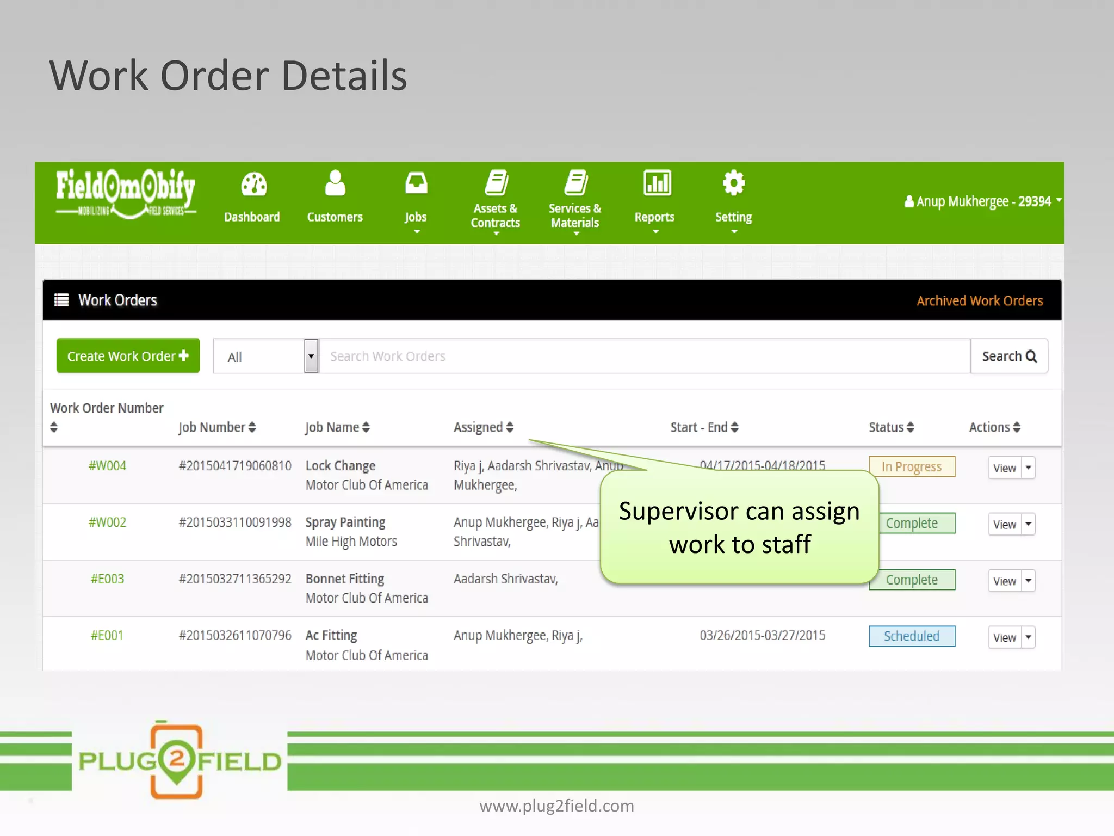View work order #W004
The height and width of the screenshot is (836, 1114).
point(1005,468)
